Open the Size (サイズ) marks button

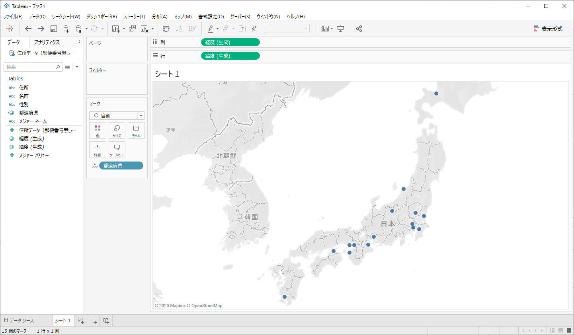[117, 130]
